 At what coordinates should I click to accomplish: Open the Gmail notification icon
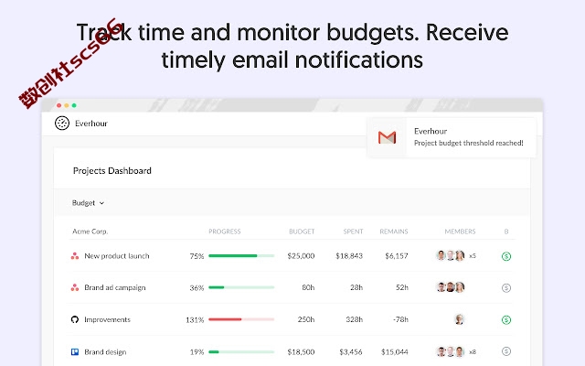coord(387,137)
